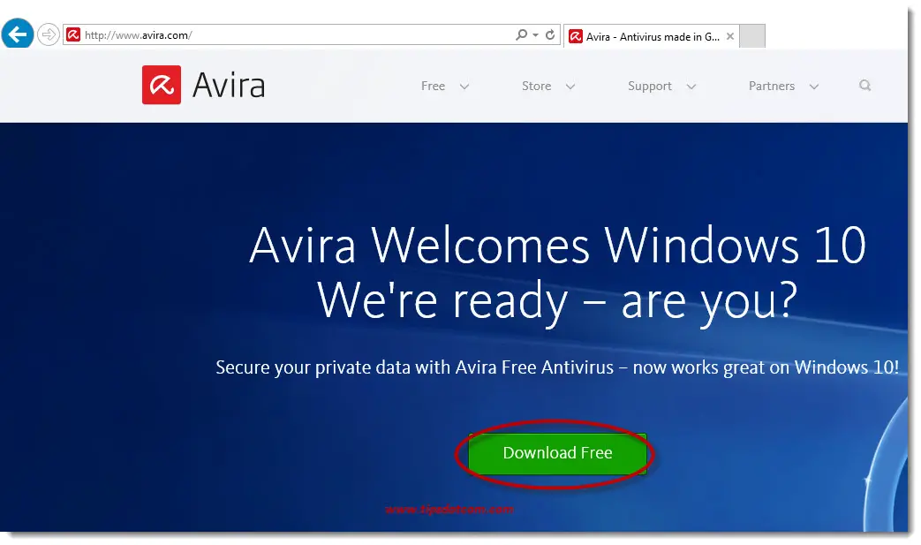Viewport: 921px width, 545px height.
Task: Click the address bar search magnifier icon
Action: tap(521, 34)
